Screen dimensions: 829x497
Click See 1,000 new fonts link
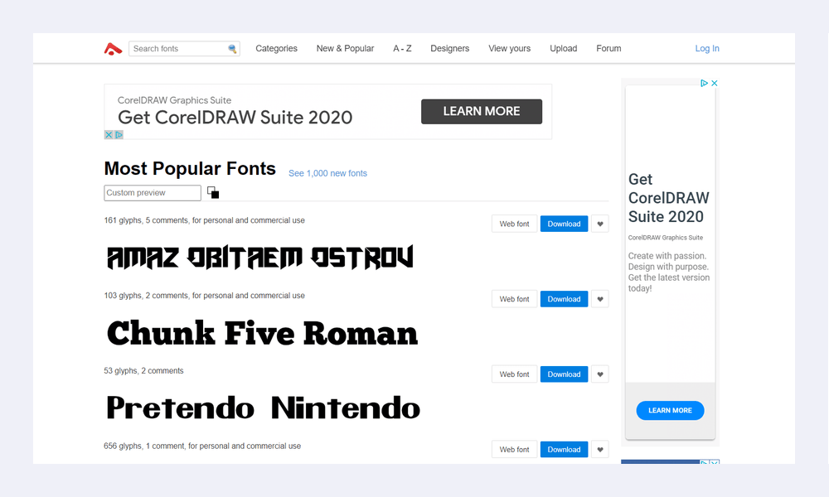[327, 173]
